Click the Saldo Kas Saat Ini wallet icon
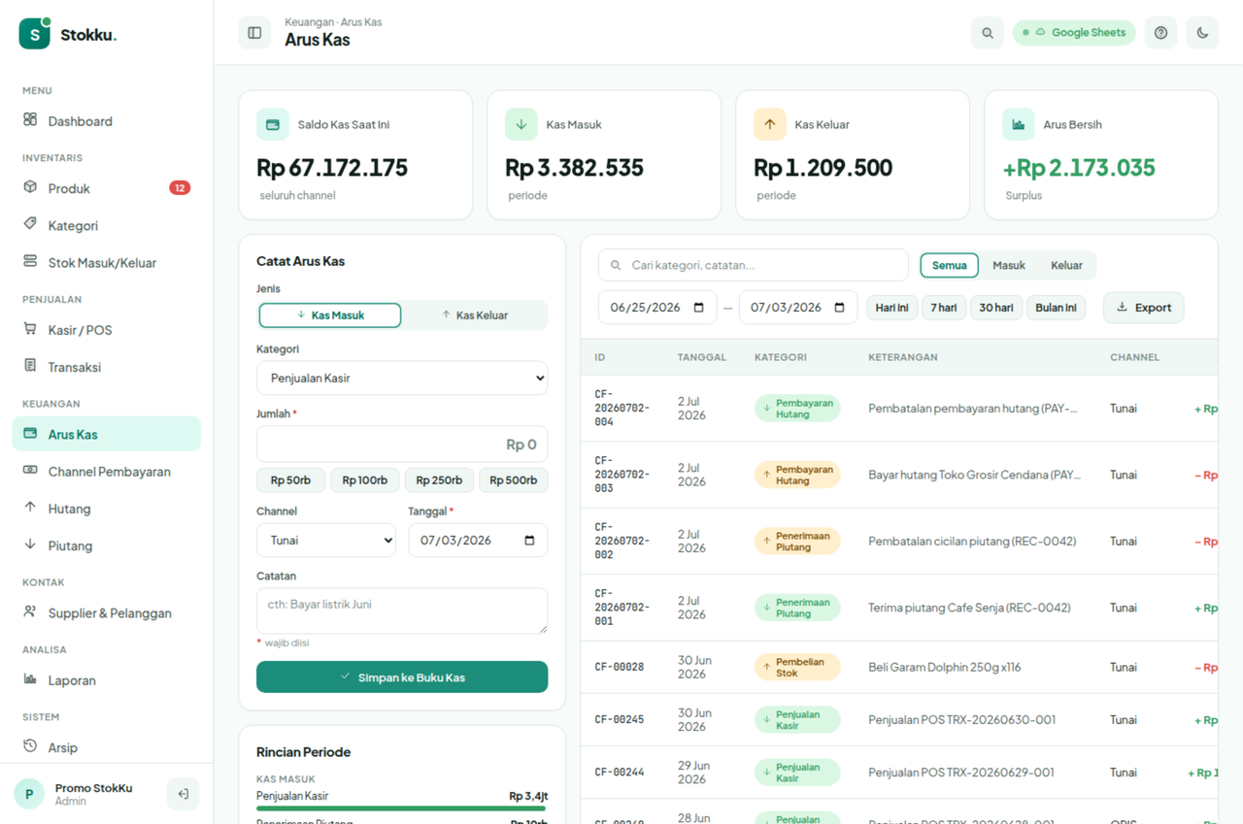Image resolution: width=1243 pixels, height=824 pixels. coord(273,124)
